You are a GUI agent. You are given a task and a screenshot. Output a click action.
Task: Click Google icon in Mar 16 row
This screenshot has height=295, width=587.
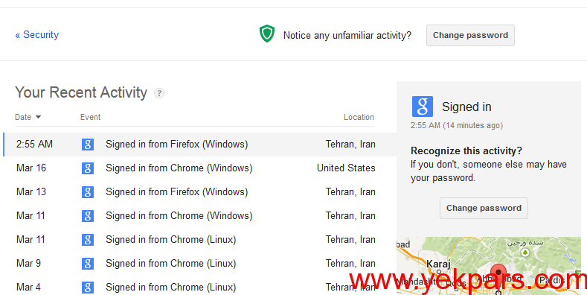point(88,168)
